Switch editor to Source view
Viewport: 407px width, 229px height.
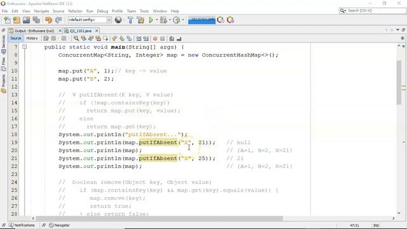(x=15, y=38)
